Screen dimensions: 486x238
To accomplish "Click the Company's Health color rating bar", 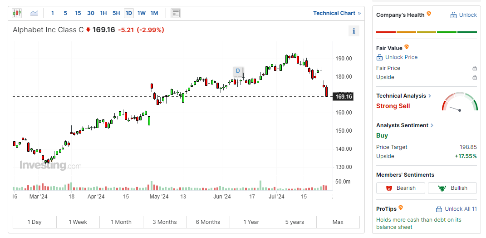I will [x=427, y=32].
